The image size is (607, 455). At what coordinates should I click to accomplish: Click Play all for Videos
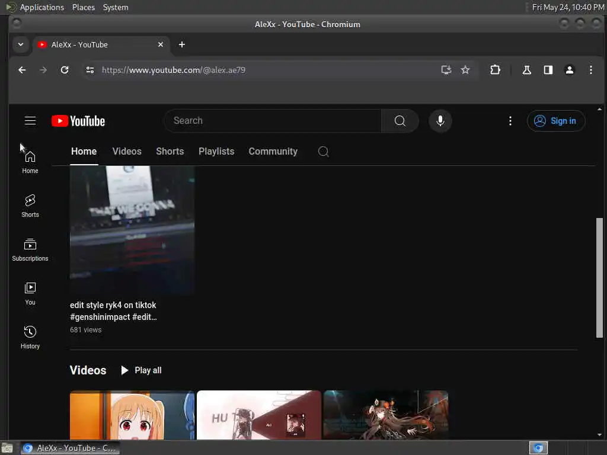point(141,370)
